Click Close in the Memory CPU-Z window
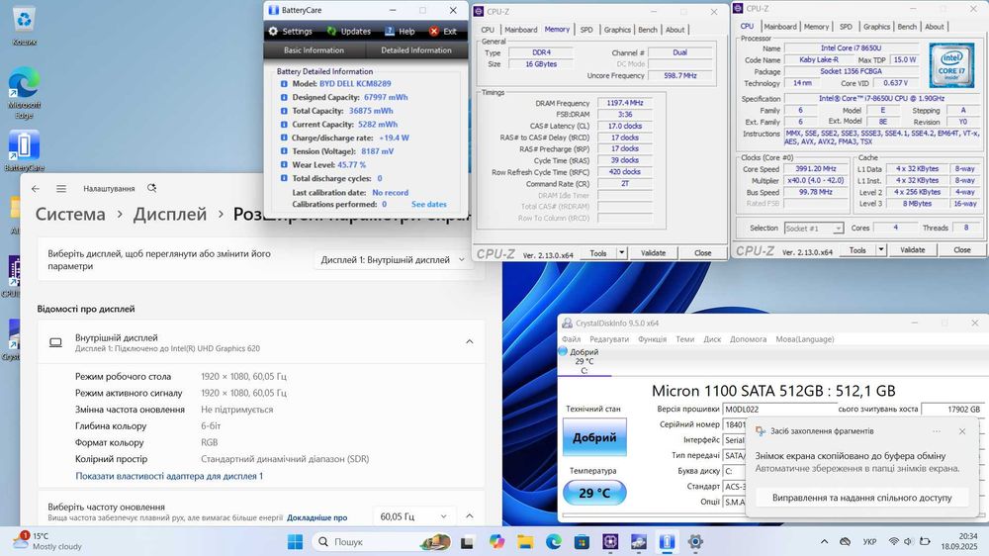Screen dimensions: 989x556 click(702, 253)
